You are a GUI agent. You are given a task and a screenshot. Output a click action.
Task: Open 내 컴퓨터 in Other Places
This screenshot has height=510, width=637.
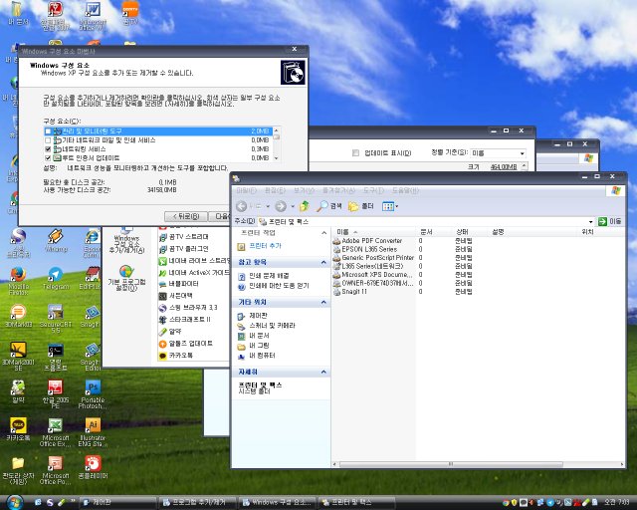coord(262,356)
